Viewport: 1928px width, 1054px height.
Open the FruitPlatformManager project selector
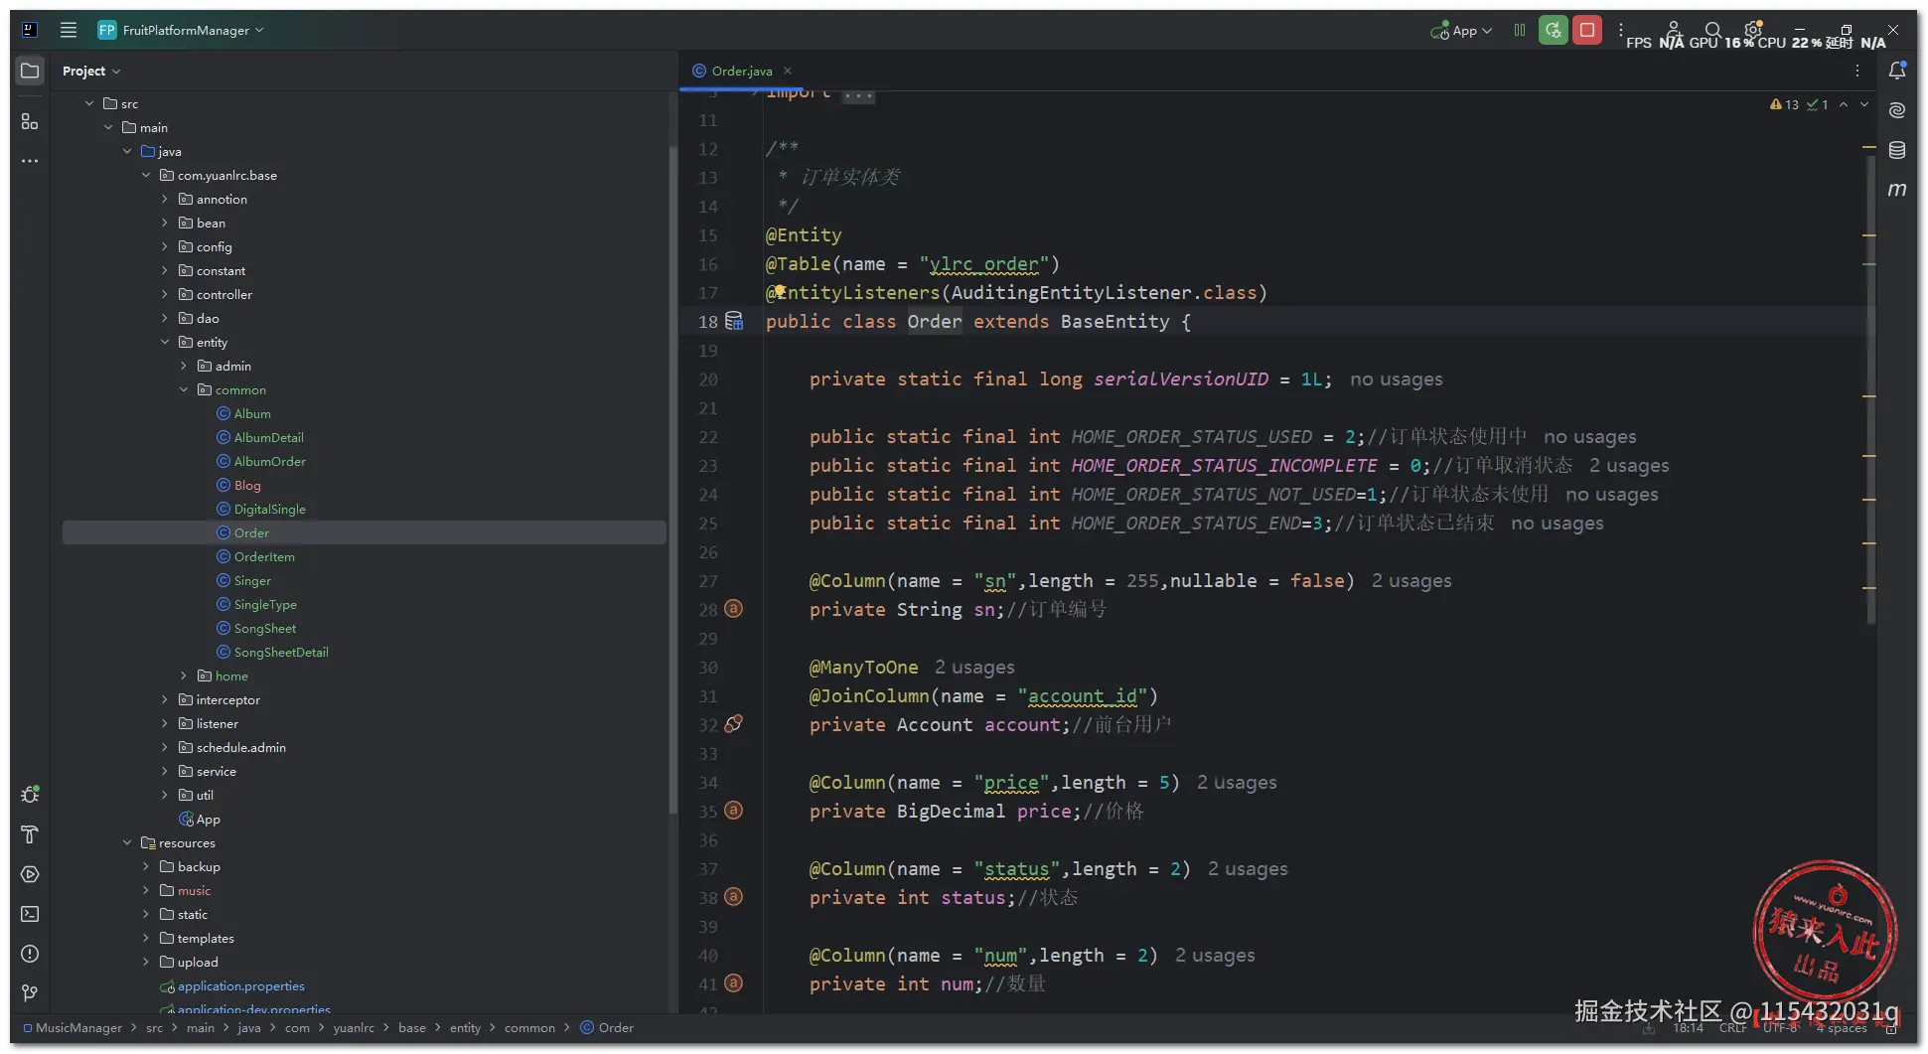pos(181,30)
